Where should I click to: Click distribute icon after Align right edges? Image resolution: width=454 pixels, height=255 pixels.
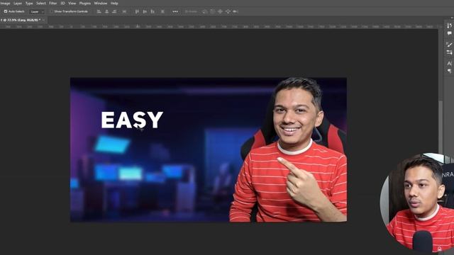(x=124, y=11)
